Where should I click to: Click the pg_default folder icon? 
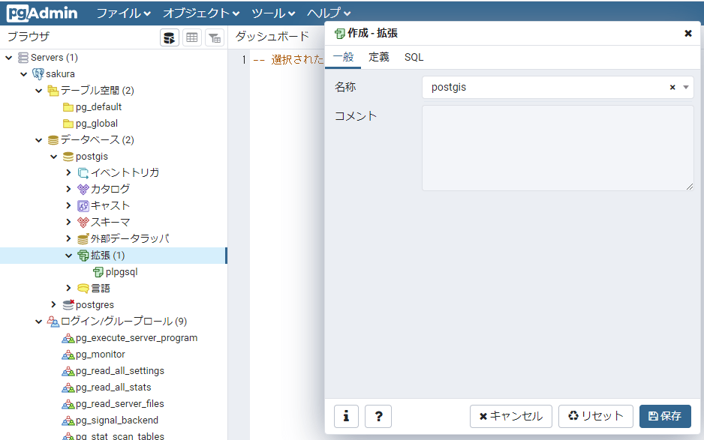[68, 107]
